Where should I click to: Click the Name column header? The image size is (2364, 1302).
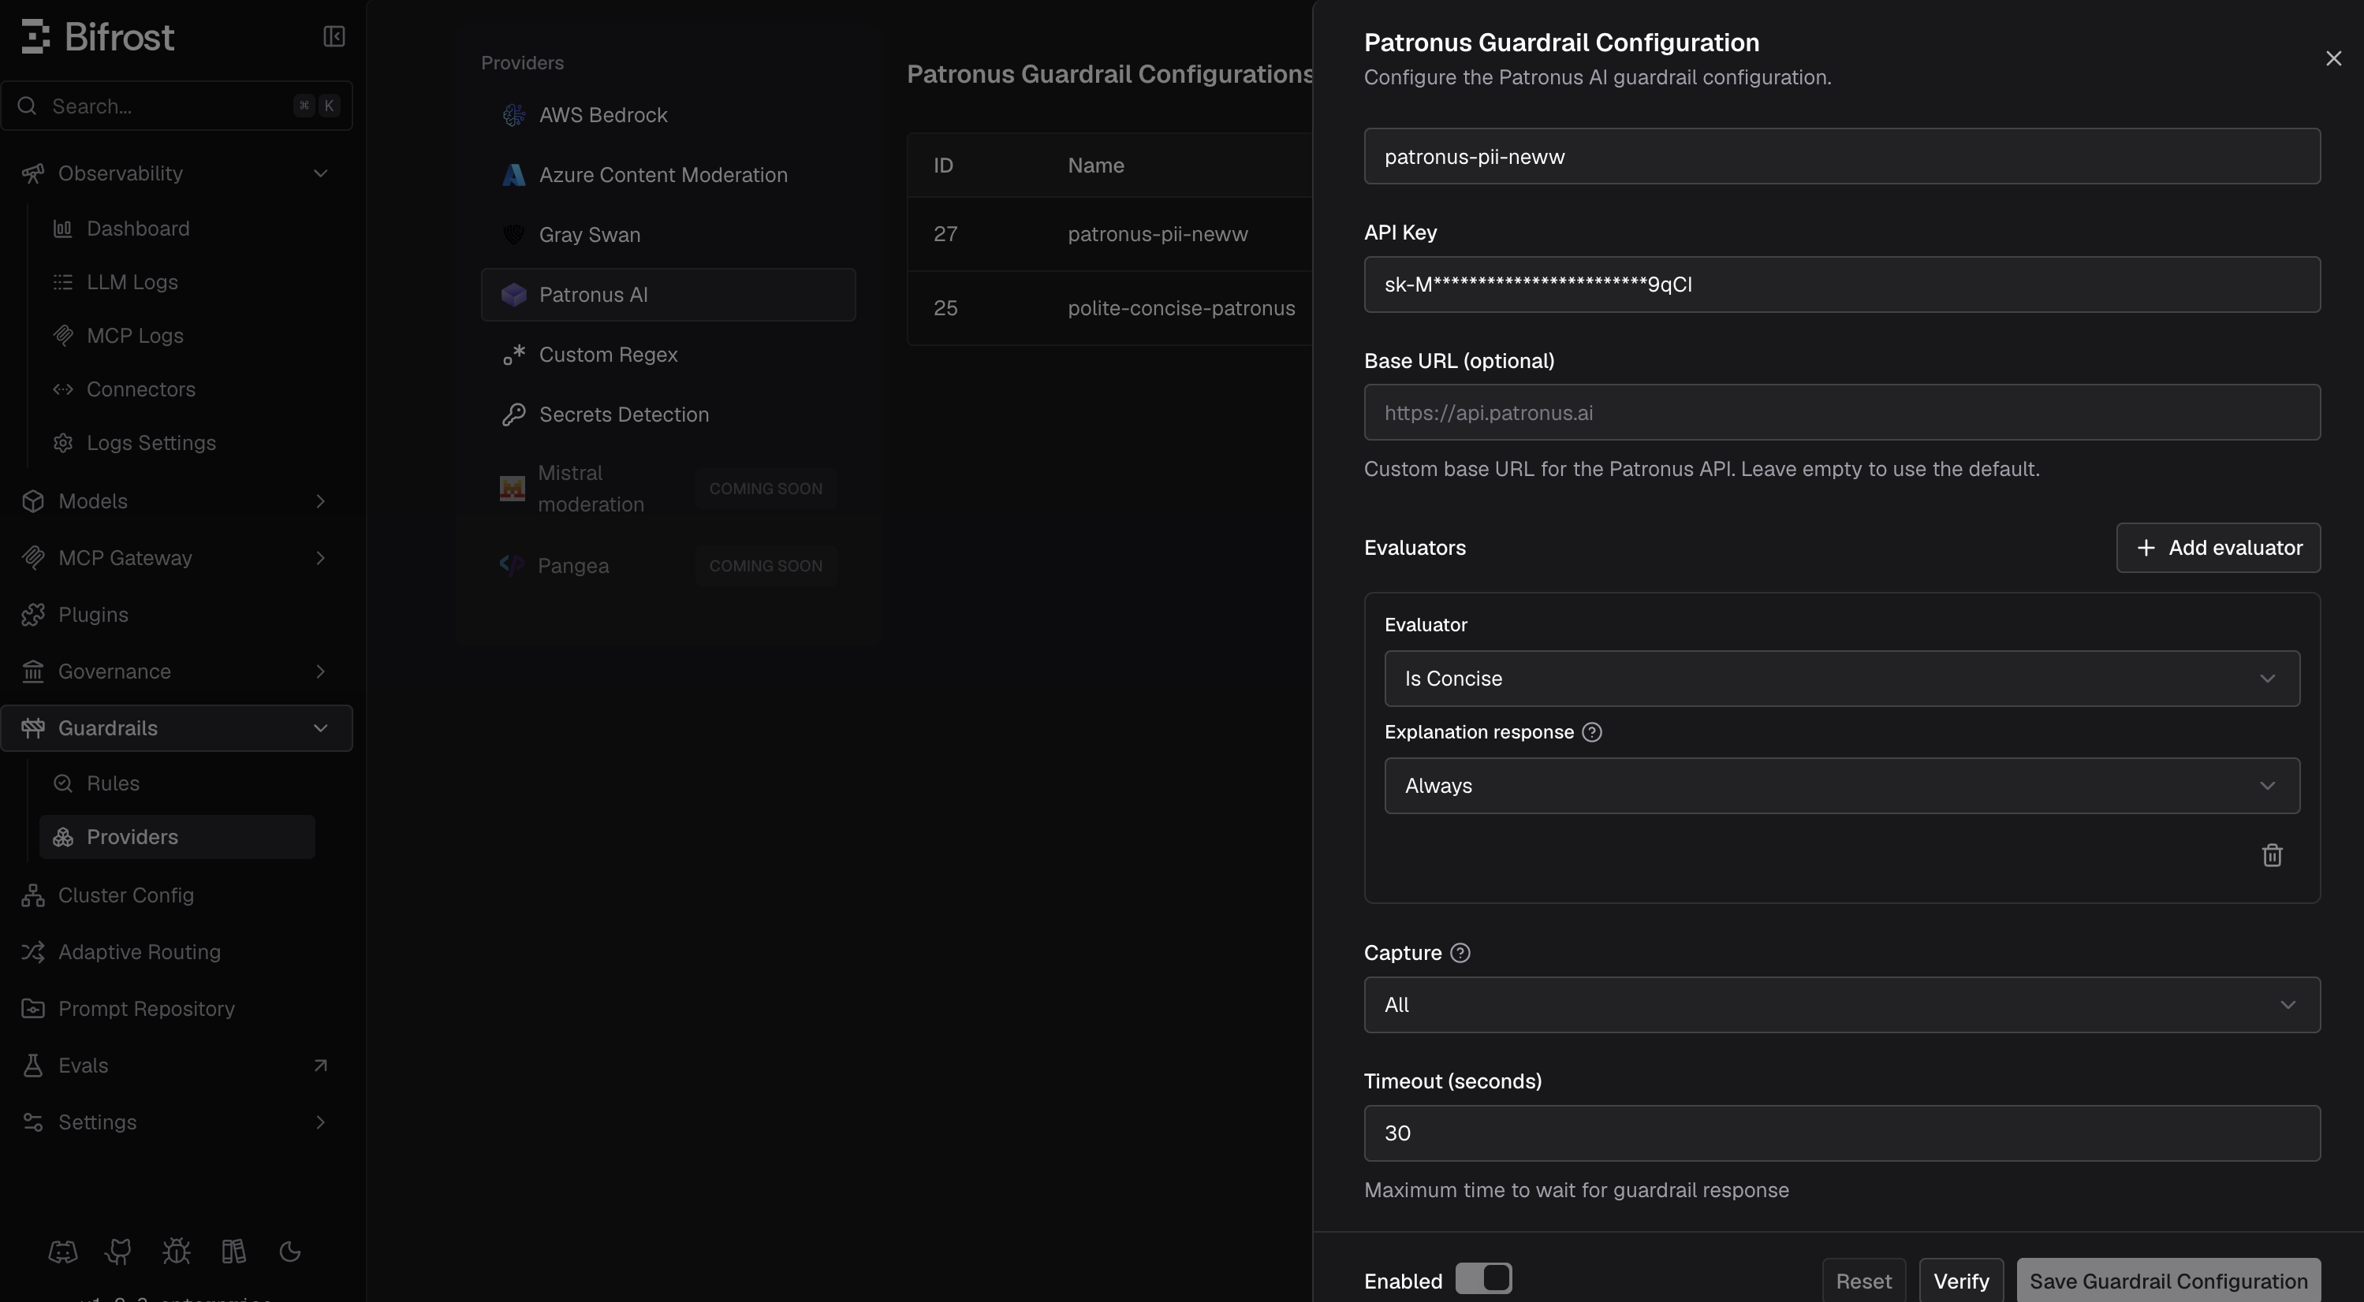(1096, 166)
